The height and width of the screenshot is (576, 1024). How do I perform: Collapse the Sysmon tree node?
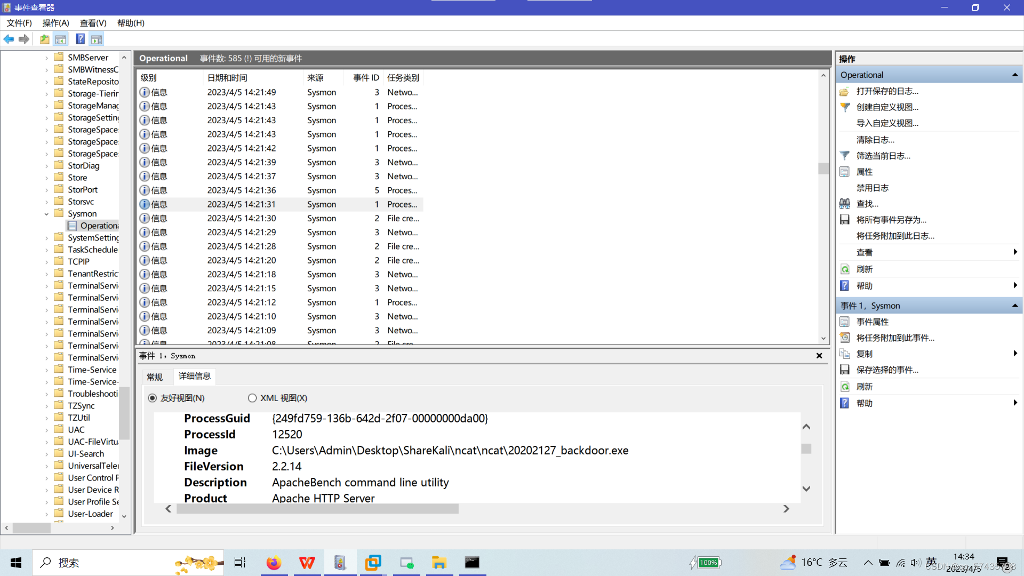click(x=46, y=214)
